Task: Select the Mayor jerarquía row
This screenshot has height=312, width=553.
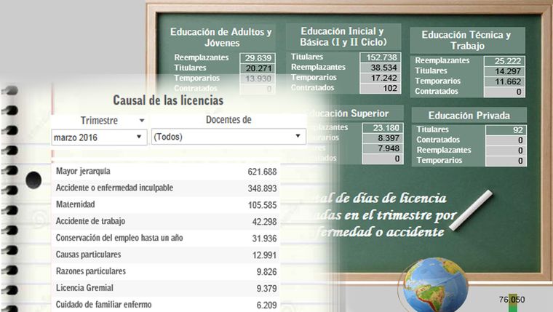Action: click(x=166, y=172)
